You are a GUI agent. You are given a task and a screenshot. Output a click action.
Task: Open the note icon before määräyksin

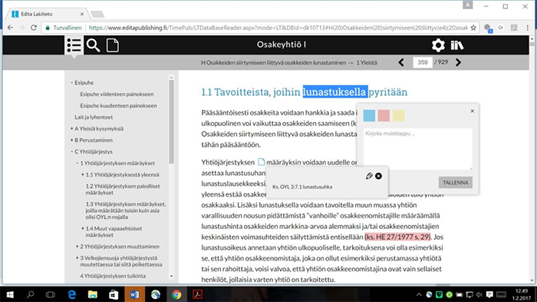pos(261,162)
